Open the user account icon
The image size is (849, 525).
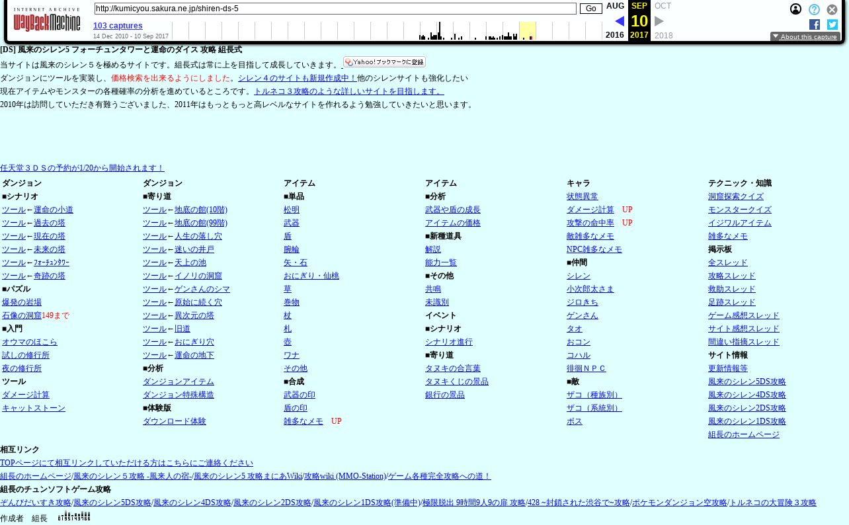click(796, 9)
